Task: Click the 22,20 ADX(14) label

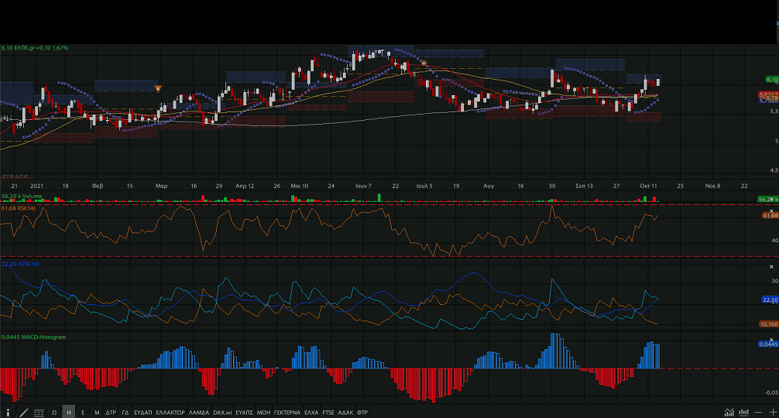Action: pyautogui.click(x=20, y=264)
